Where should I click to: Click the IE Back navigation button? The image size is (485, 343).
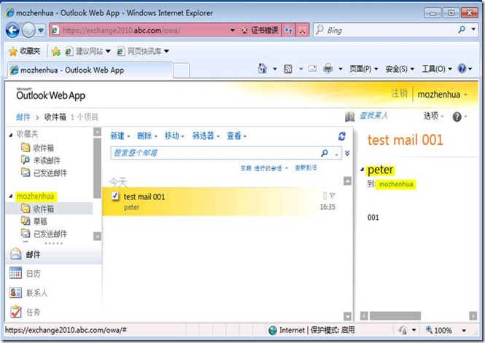coord(12,31)
